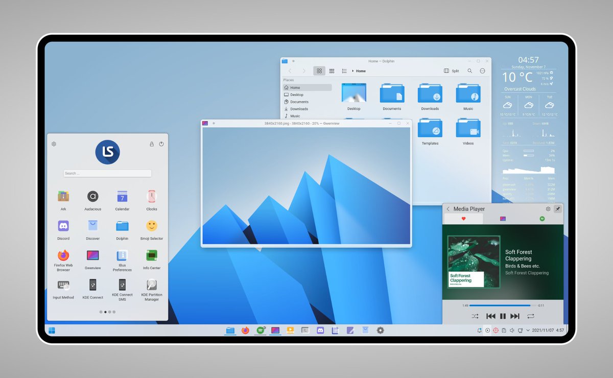The height and width of the screenshot is (378, 613).
Task: Select the Spotify tab in Media Player
Action: pos(543,219)
